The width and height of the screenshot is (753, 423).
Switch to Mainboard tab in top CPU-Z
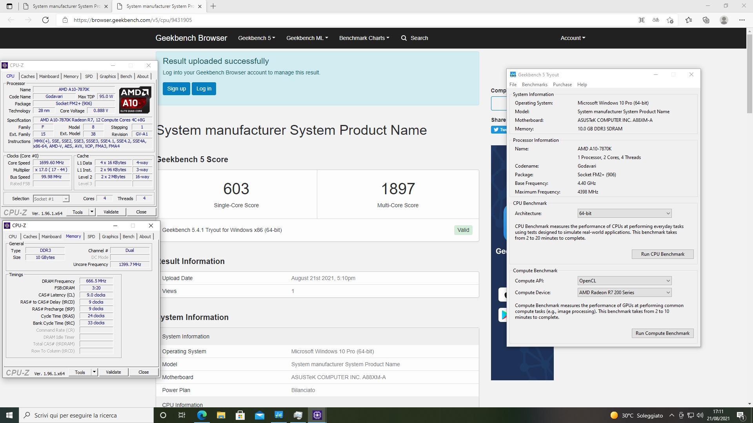point(49,76)
